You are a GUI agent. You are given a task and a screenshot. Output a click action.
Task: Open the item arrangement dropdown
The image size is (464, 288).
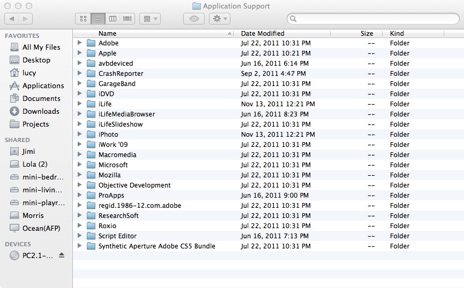pyautogui.click(x=149, y=19)
